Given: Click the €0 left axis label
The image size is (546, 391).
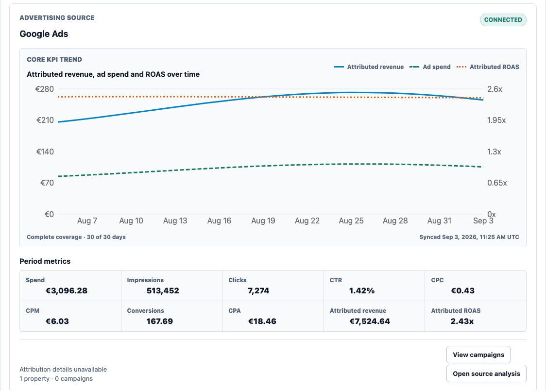Looking at the screenshot, I should [x=49, y=214].
